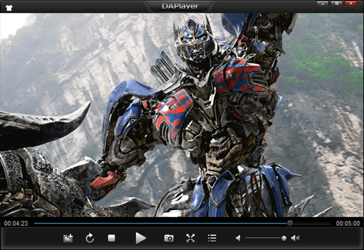Screen dimensions: 364x250
Task: Click the seek bar playhead knob
Action: [290, 223]
